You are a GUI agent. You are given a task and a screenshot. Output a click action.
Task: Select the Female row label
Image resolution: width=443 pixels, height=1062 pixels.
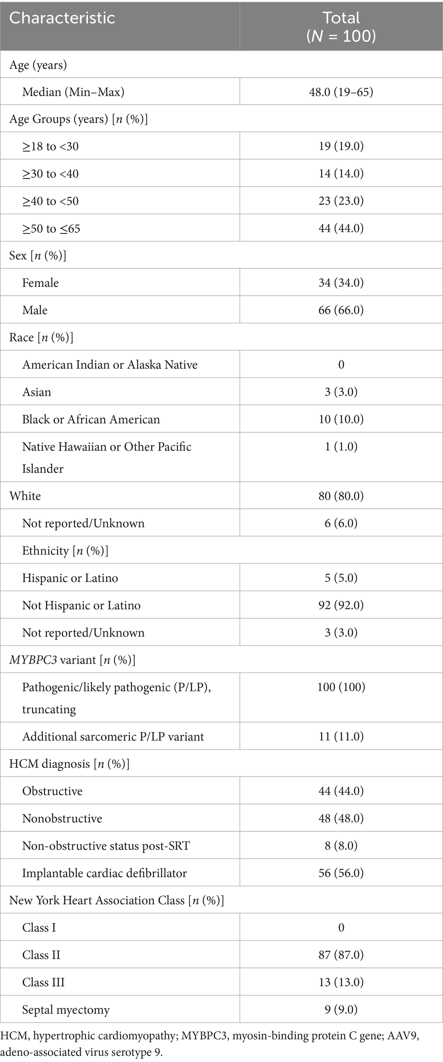pyautogui.click(x=40, y=282)
